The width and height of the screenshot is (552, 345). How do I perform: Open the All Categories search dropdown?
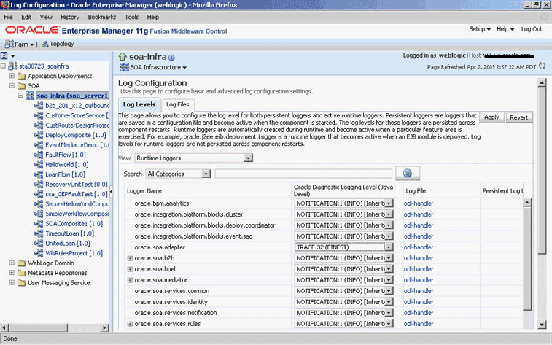coord(205,174)
